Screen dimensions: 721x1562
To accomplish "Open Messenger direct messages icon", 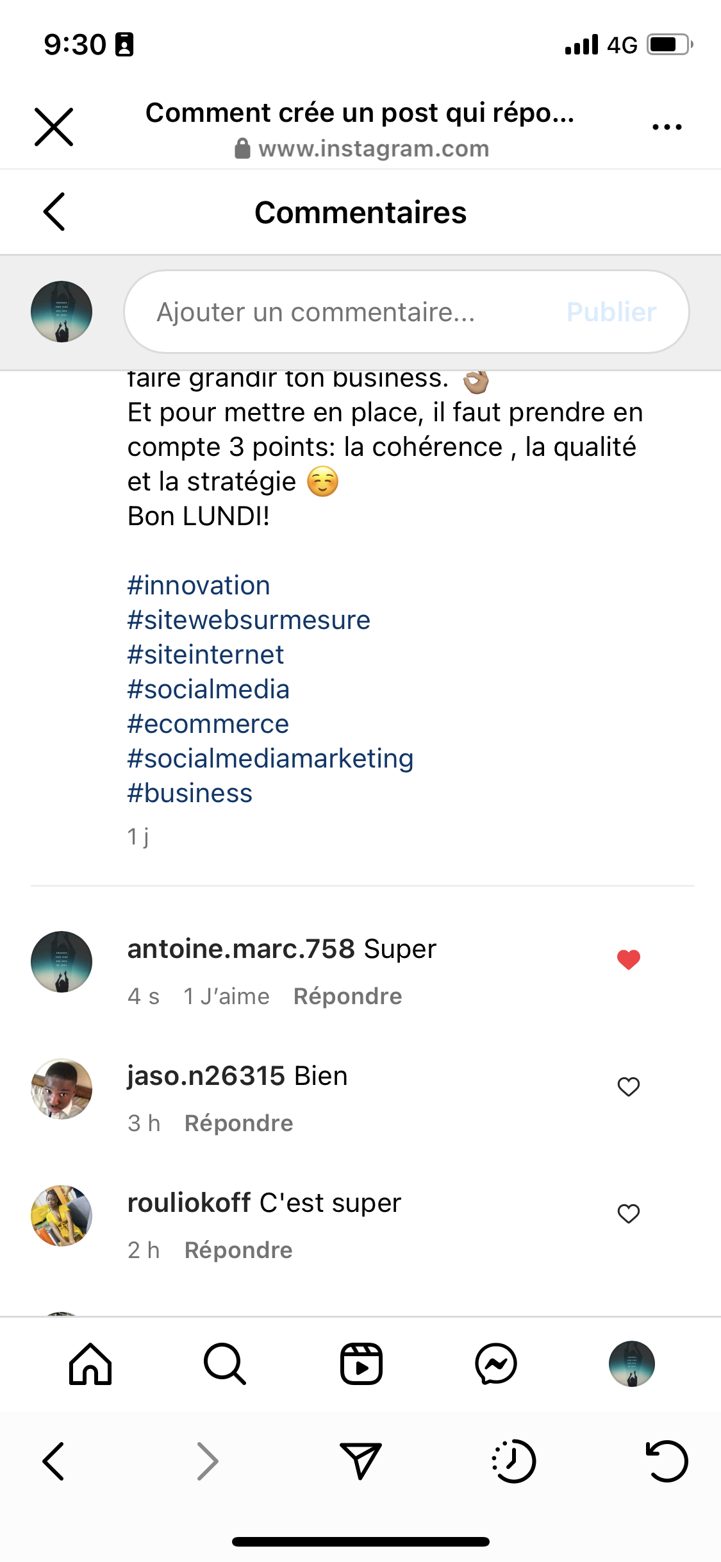I will (496, 1364).
